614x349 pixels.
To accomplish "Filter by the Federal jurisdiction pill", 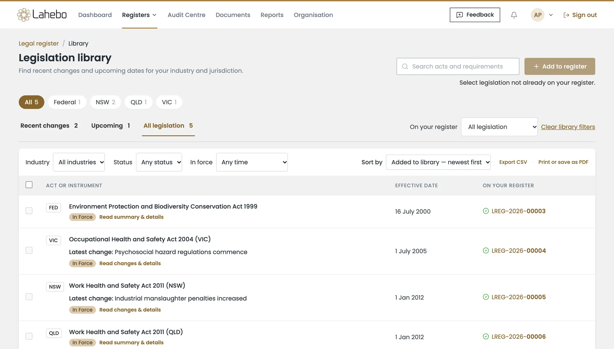I will click(x=67, y=102).
